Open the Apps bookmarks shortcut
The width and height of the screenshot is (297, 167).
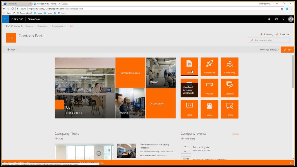pyautogui.click(x=7, y=13)
